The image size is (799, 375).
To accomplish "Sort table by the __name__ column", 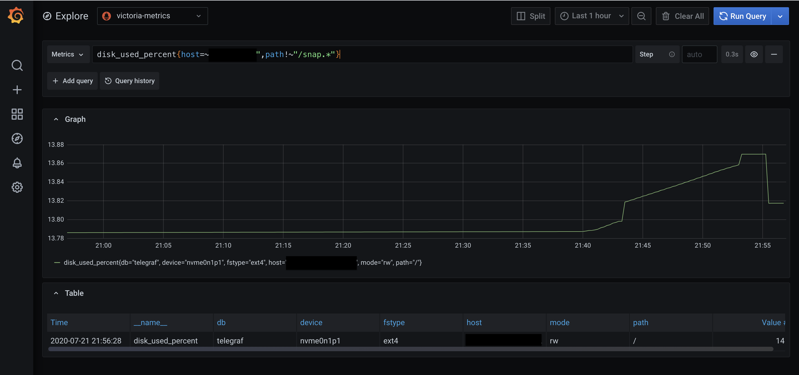I will point(150,322).
